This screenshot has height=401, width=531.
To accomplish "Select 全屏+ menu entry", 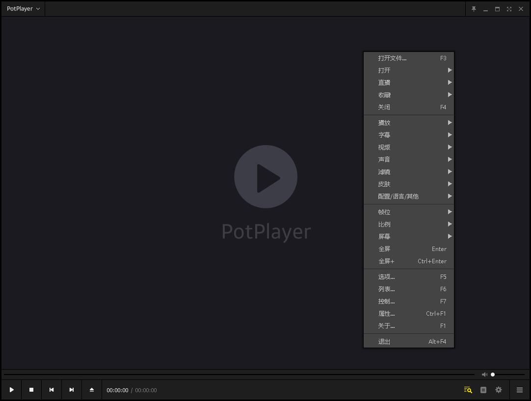I will point(409,261).
